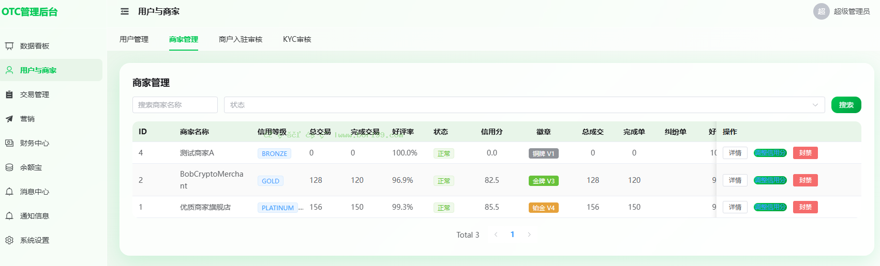Collapse sidebar with hamburger icon
Image resolution: width=880 pixels, height=266 pixels.
point(125,11)
